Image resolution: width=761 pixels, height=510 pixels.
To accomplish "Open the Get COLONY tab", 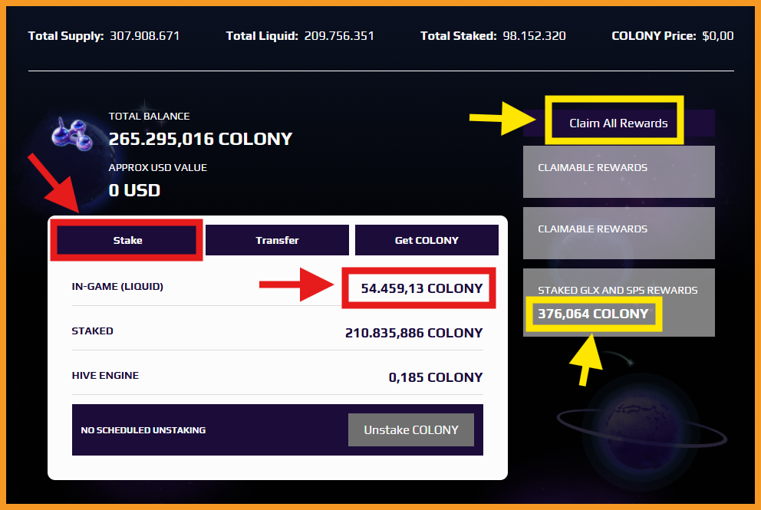I will [427, 240].
